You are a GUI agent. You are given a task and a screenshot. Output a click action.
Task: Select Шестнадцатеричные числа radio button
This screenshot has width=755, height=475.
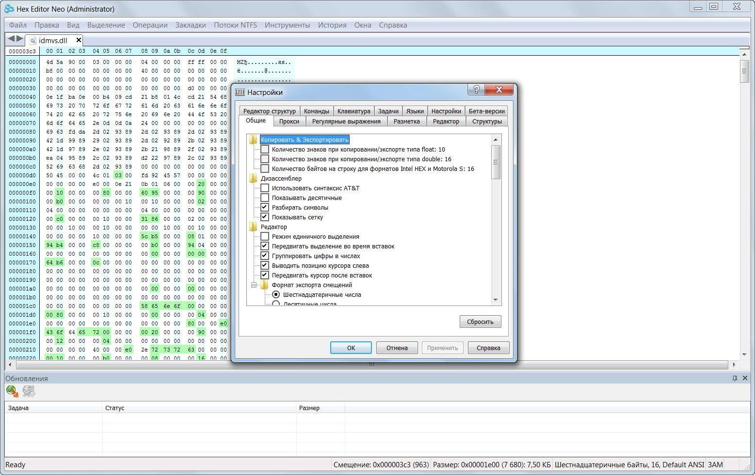276,294
